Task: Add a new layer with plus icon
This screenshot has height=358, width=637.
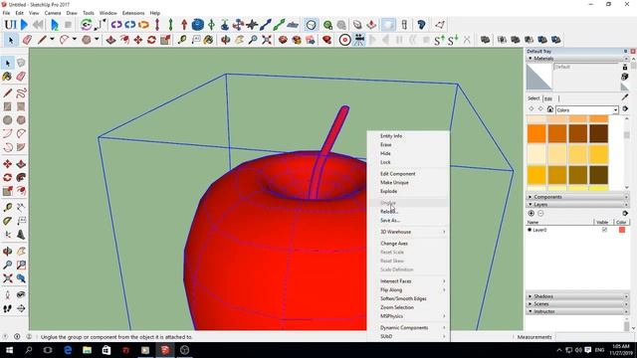Action: pyautogui.click(x=531, y=214)
